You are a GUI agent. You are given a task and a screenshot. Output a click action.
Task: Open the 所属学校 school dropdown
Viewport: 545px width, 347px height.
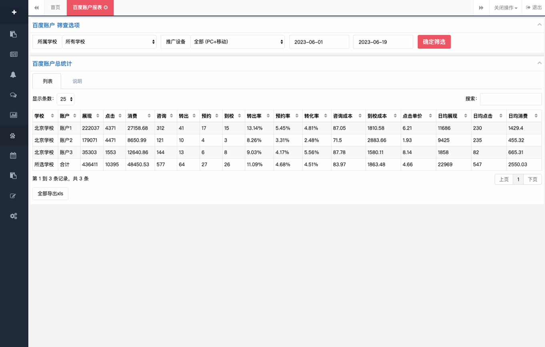pos(109,42)
